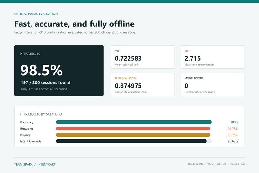Click 'TEAM SPARK' in the footer
259x173 pixels.
pos(23,164)
